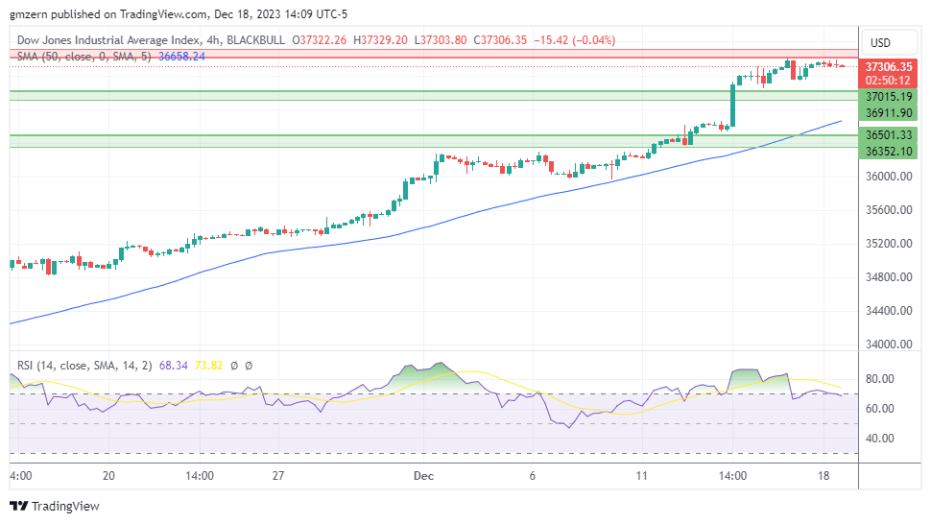The height and width of the screenshot is (523, 931).
Task: Click the open price O37322.26
Action: tap(319, 40)
